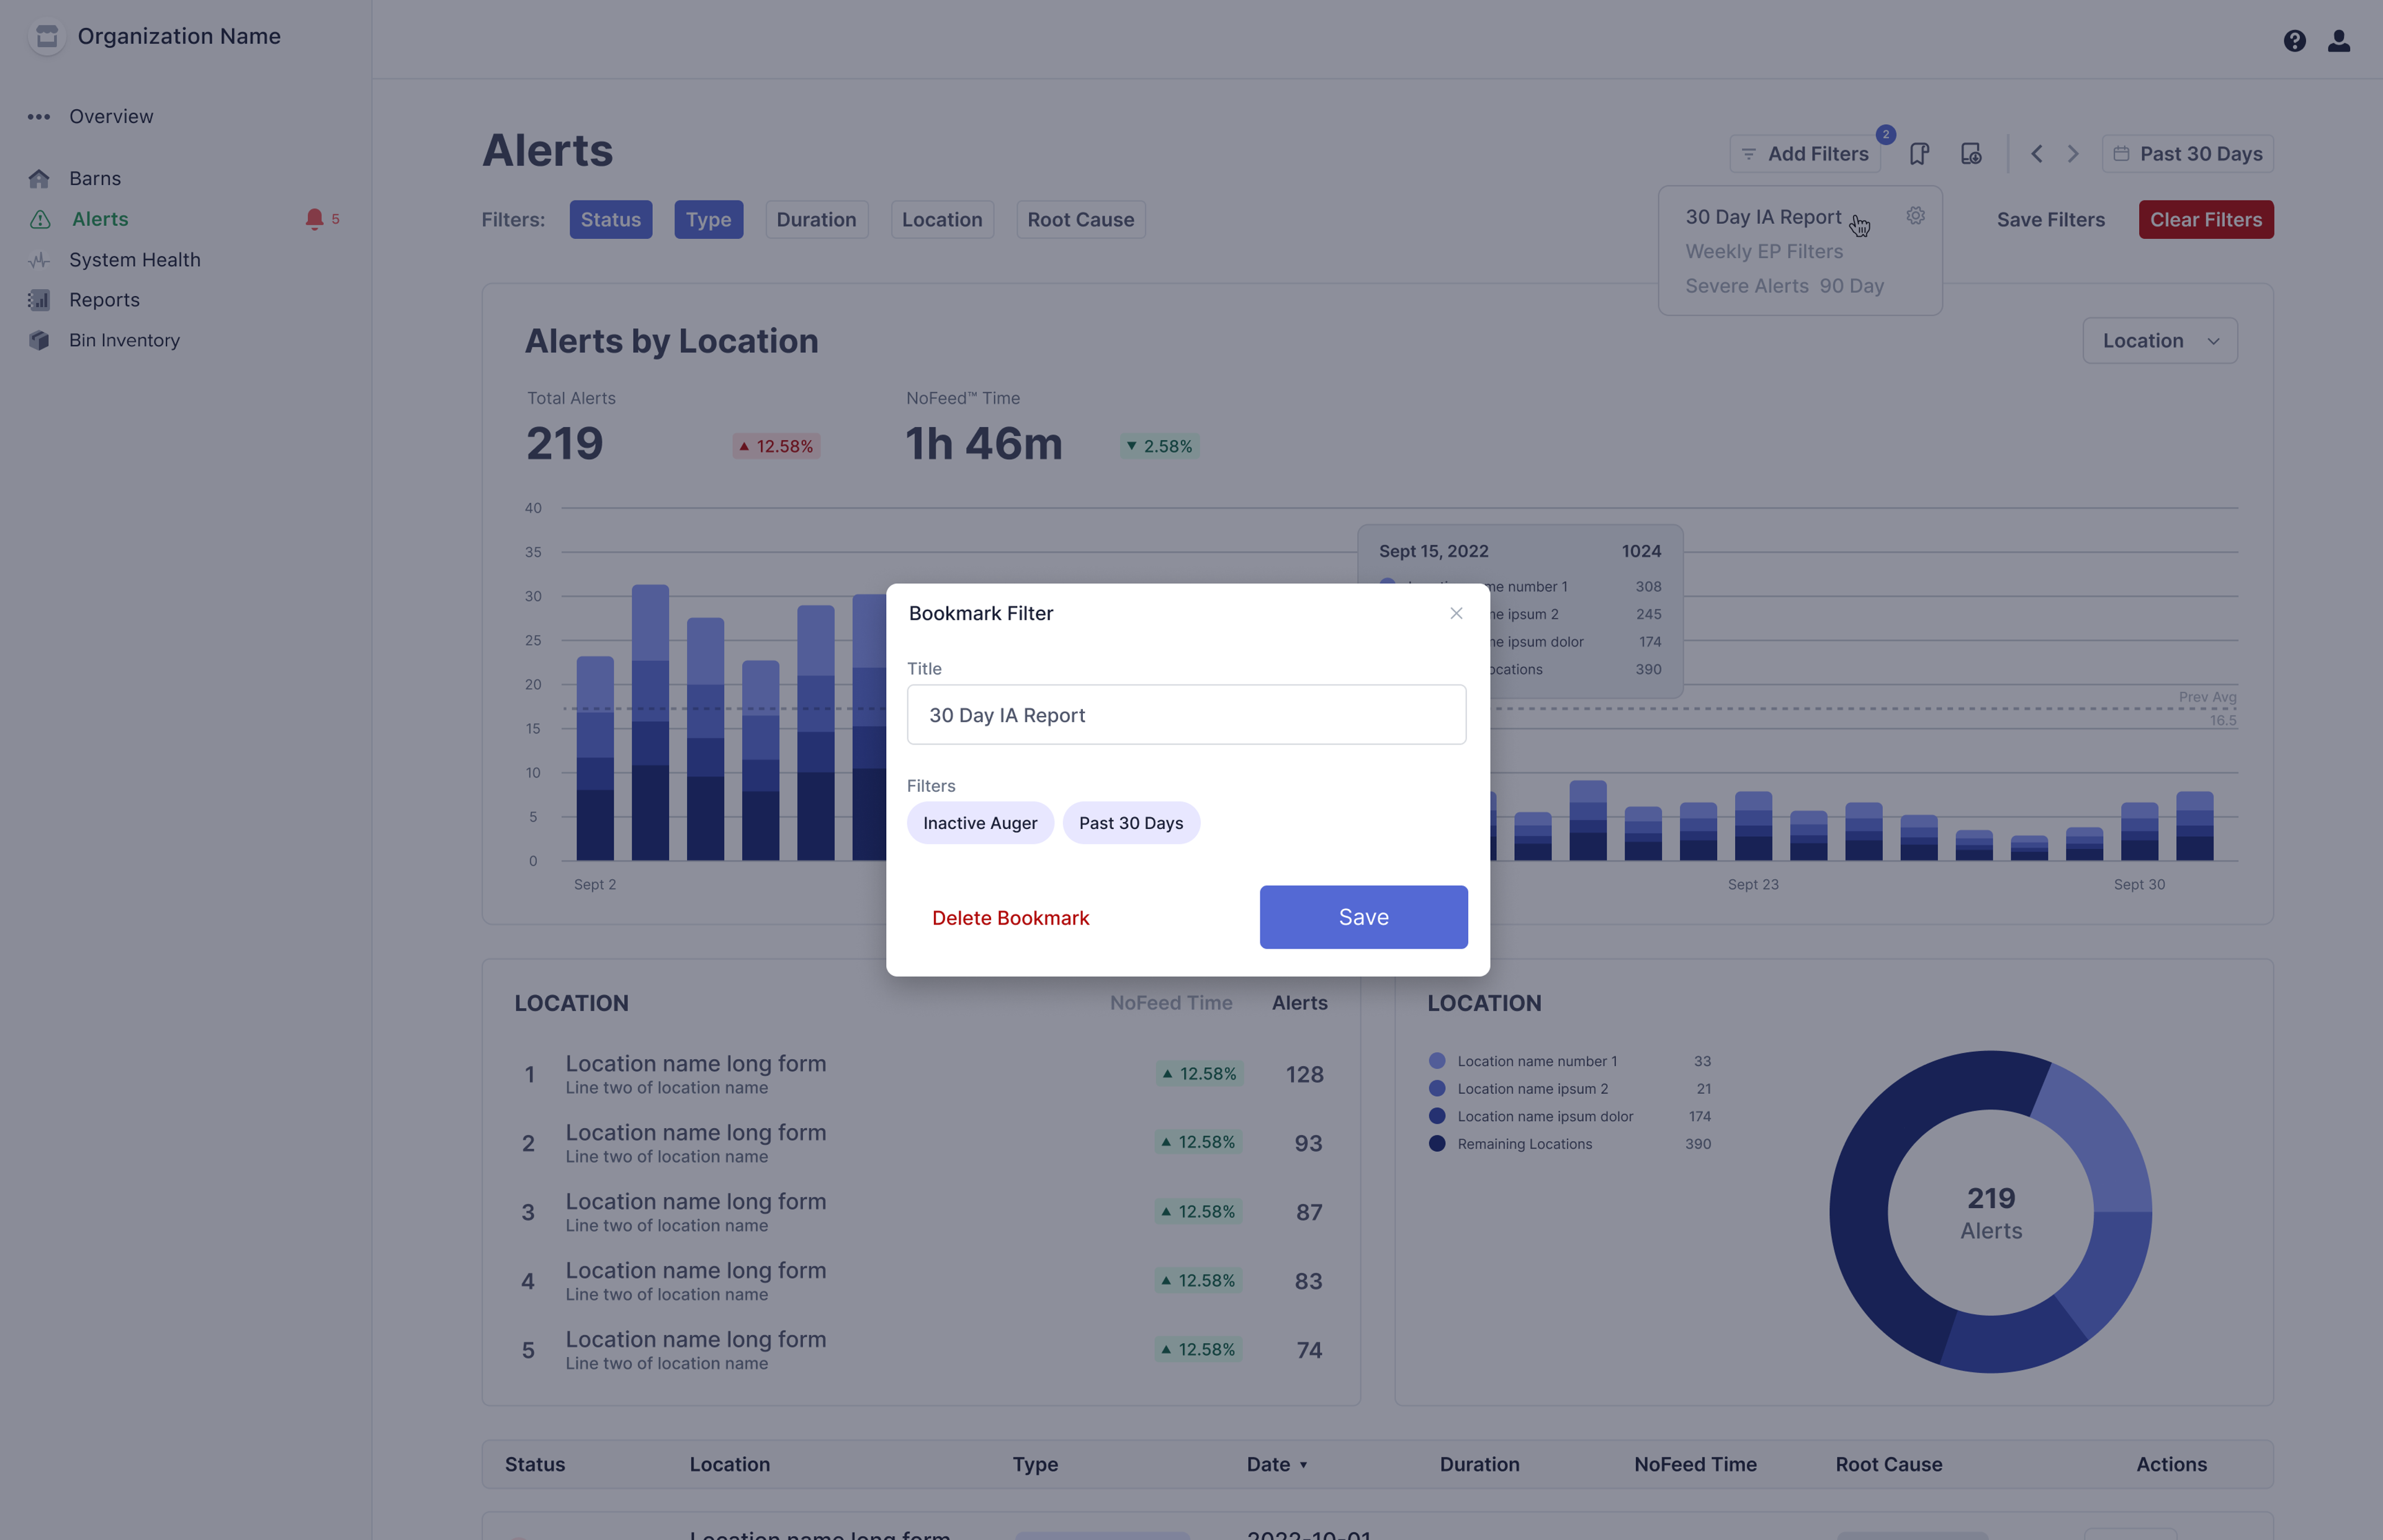Viewport: 2383px width, 1540px height.
Task: Open settings gear for 30 Day IA Report
Action: [x=1915, y=216]
